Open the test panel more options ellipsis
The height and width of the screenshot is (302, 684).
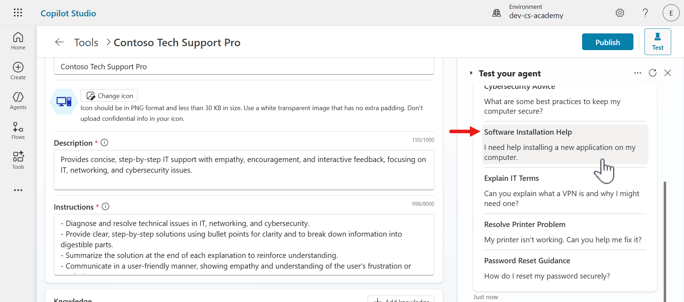point(637,73)
